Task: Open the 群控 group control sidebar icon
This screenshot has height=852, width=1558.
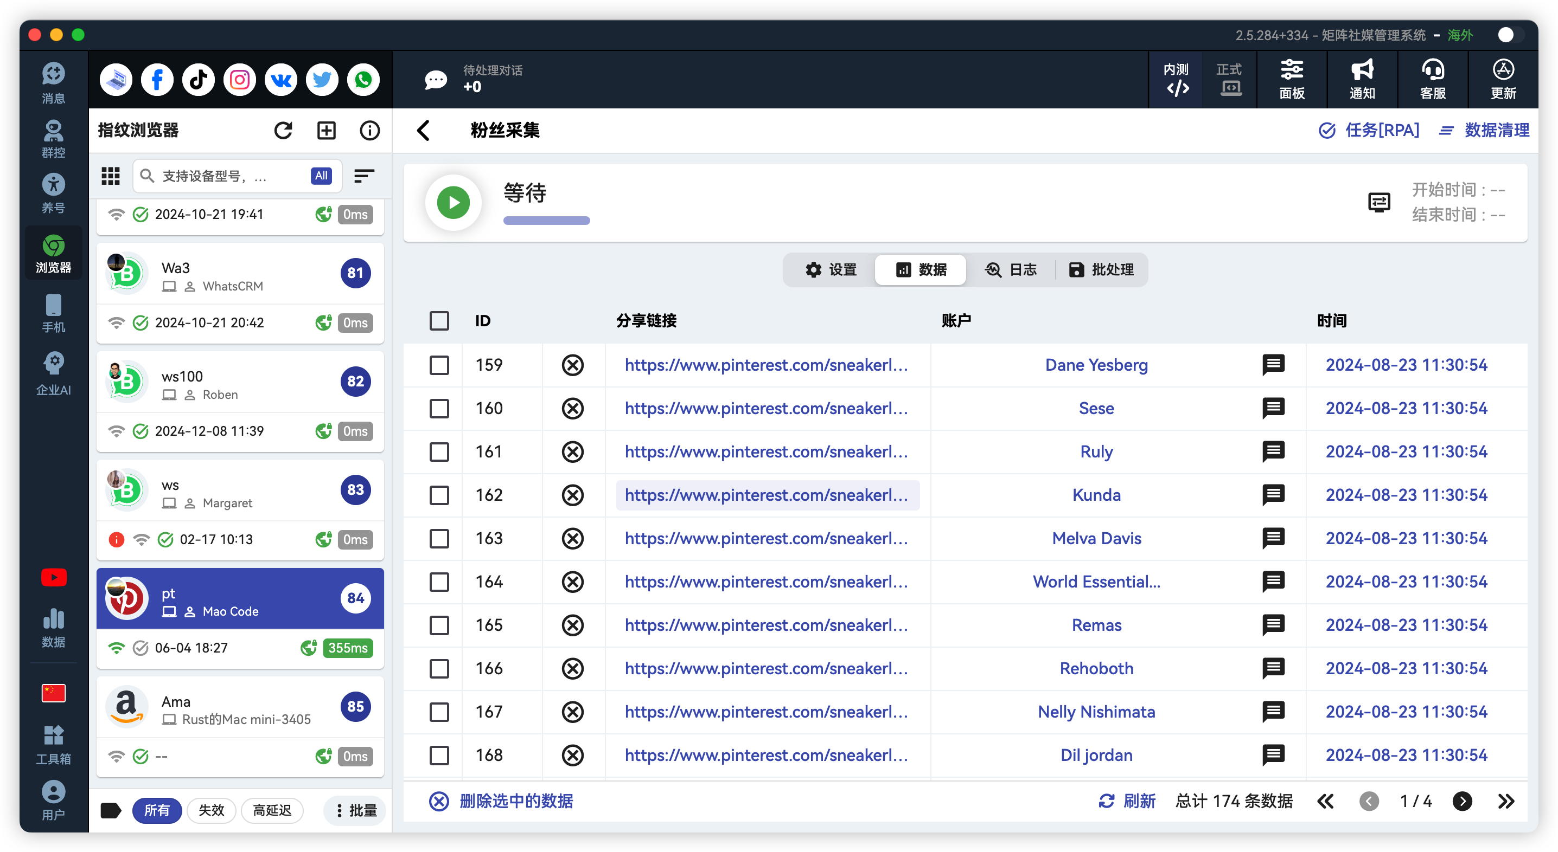Action: click(x=53, y=138)
